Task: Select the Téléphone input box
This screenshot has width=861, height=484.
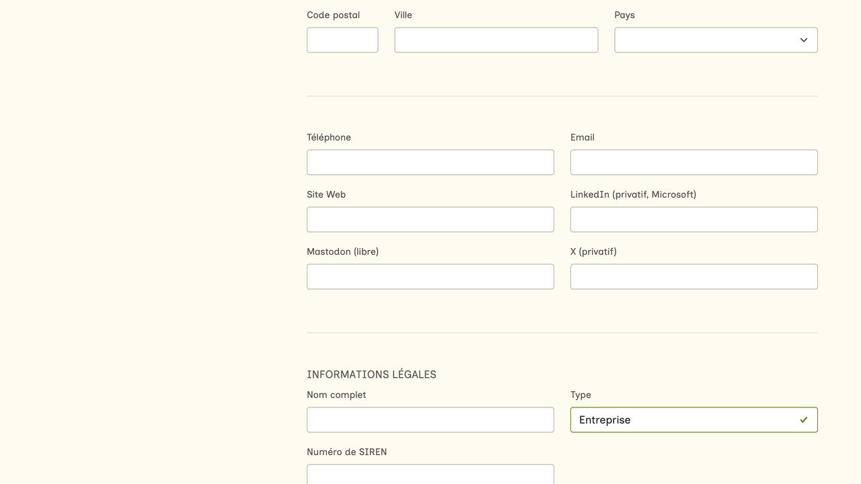Action: coord(430,162)
